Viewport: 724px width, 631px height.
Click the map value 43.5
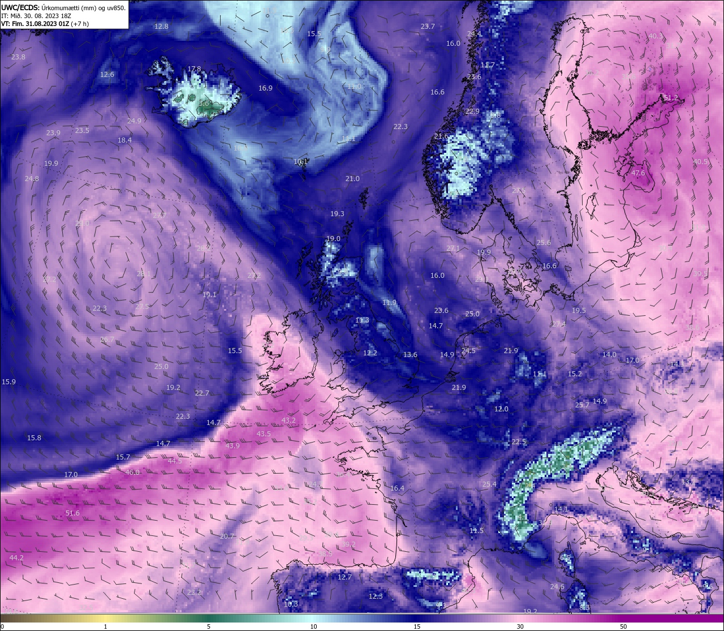264,434
